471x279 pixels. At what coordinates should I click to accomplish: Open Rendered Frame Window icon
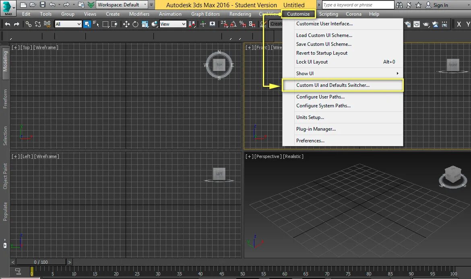[417, 24]
